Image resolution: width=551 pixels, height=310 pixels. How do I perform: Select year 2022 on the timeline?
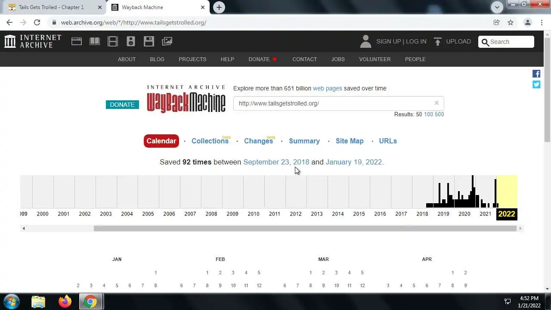pos(507,214)
